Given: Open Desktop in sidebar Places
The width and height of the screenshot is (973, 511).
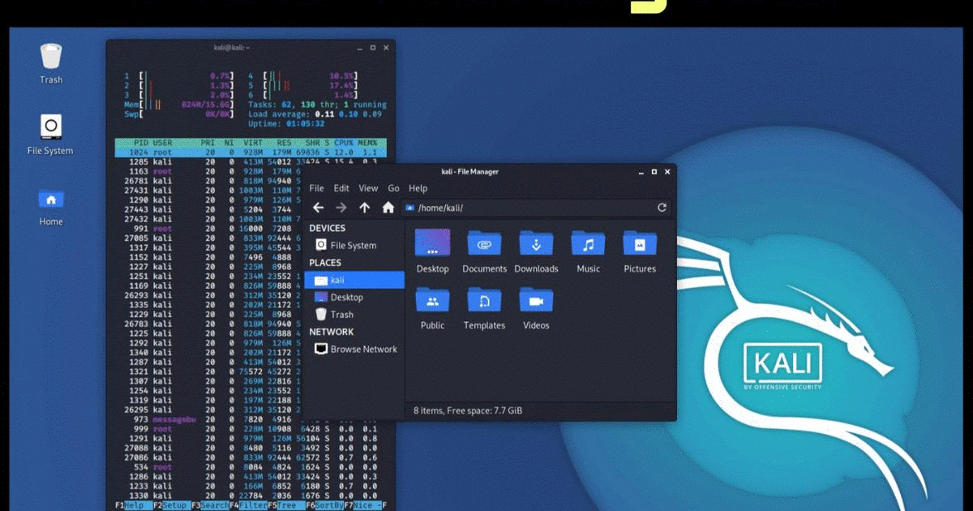Looking at the screenshot, I should 354,297.
